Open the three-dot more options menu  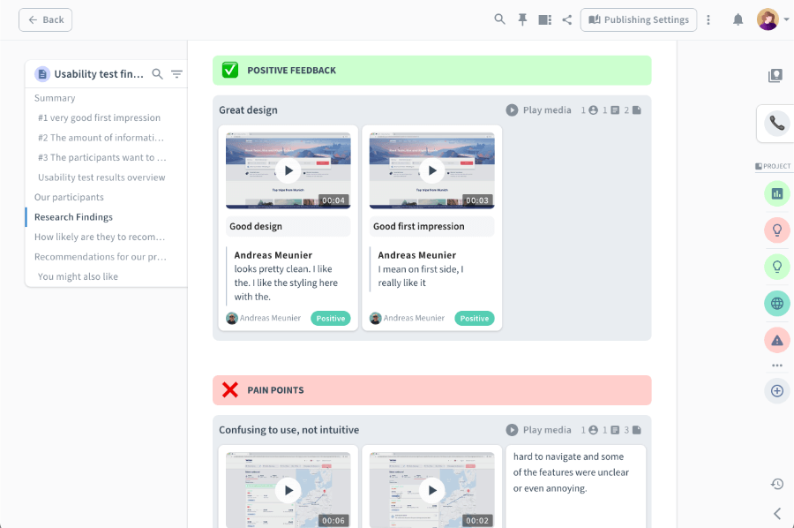(x=708, y=19)
